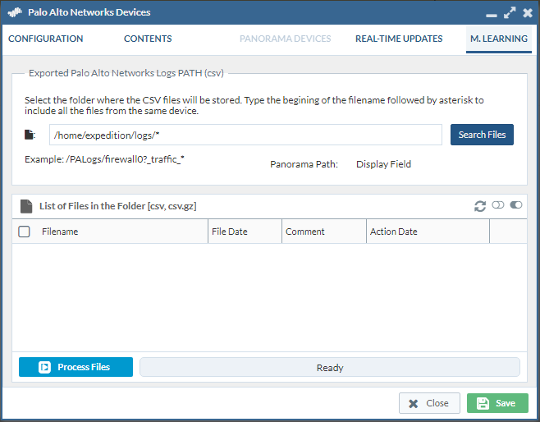
Task: Click the document icon beside List of Files
Action: click(x=26, y=206)
